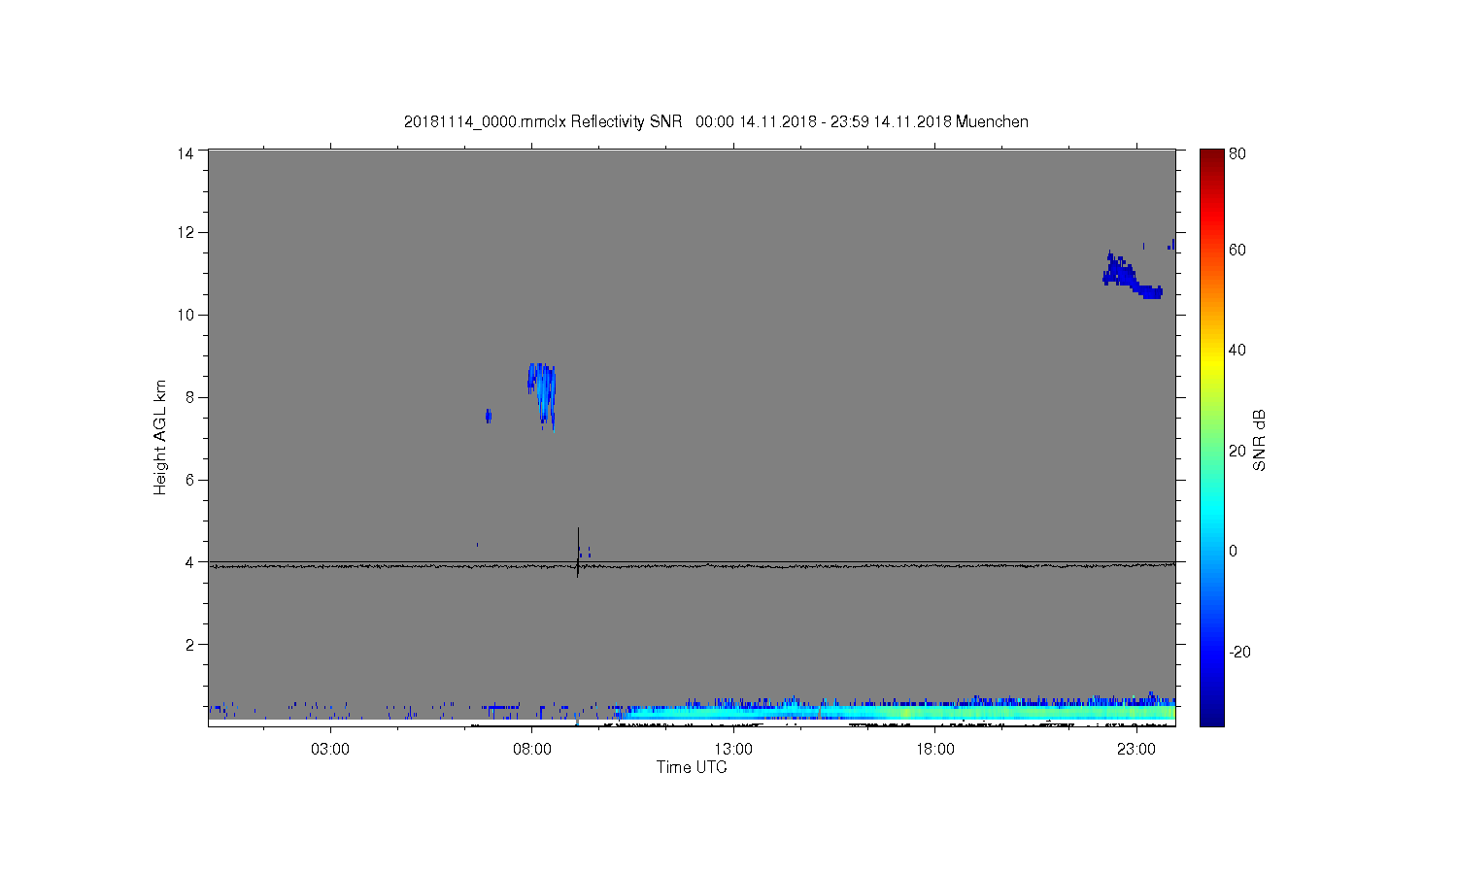
Task: Click the plot title text at top
Action: point(716,122)
